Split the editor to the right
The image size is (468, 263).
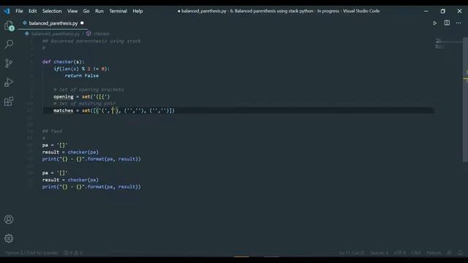(447, 23)
